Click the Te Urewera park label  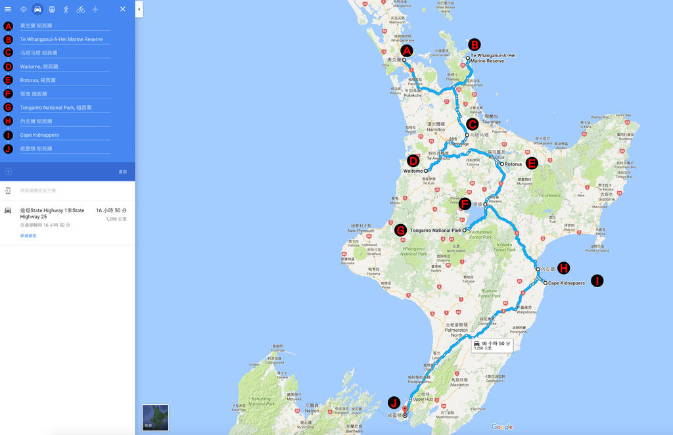[x=549, y=195]
